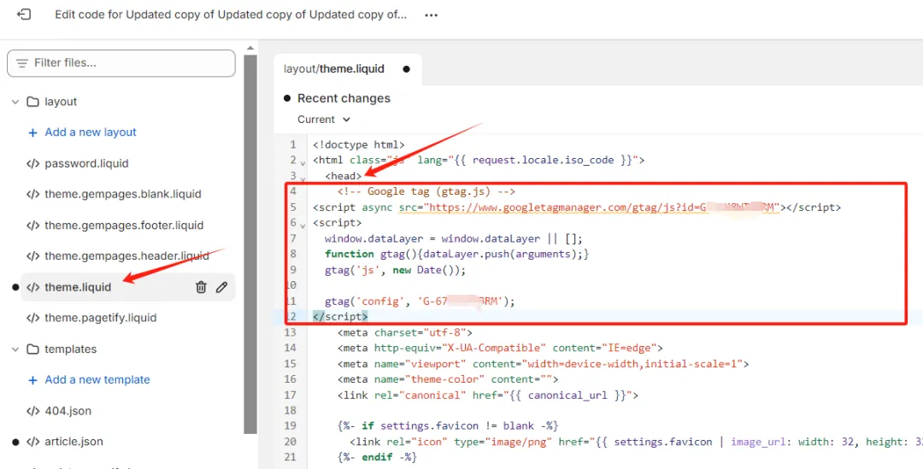Fold the script block at line 6
The image size is (923, 469).
[303, 225]
